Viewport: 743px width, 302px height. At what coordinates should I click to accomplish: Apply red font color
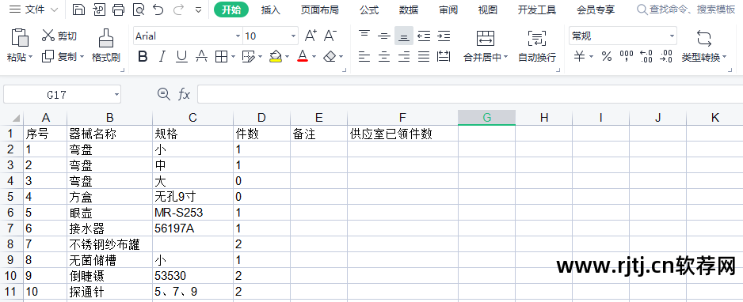(303, 57)
